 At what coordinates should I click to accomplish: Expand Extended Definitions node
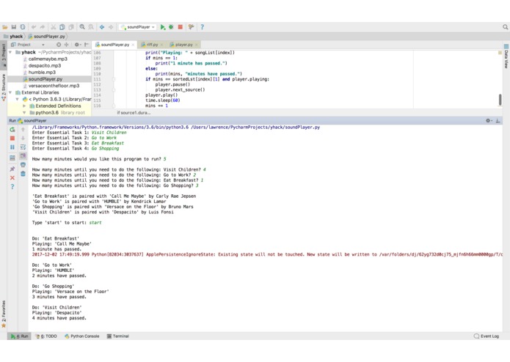point(24,106)
